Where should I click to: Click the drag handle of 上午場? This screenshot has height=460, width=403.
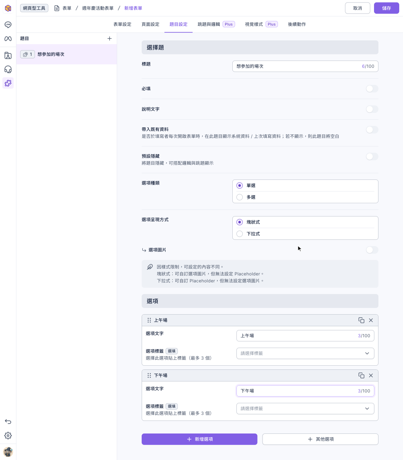point(149,320)
